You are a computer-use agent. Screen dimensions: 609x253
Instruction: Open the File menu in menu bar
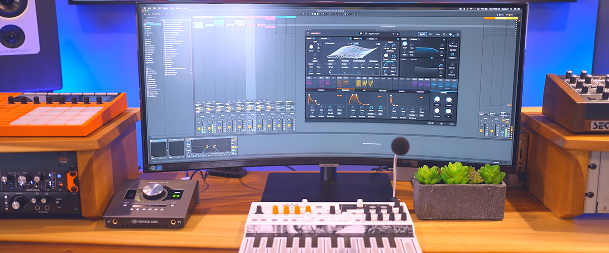click(154, 8)
